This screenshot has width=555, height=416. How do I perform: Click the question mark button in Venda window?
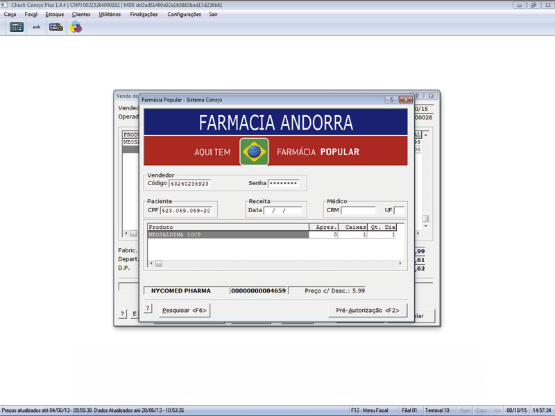[123, 313]
